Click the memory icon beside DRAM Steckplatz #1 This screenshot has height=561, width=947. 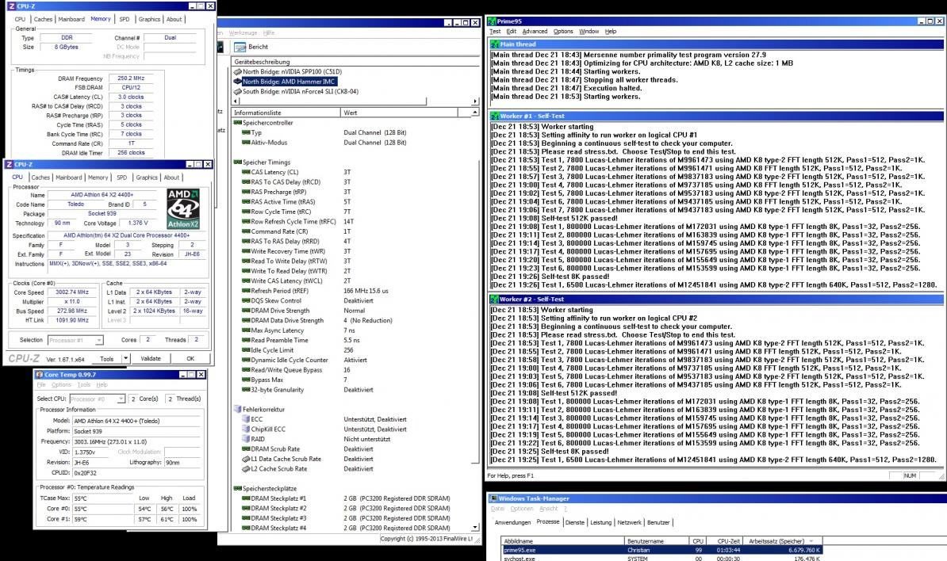coord(246,498)
